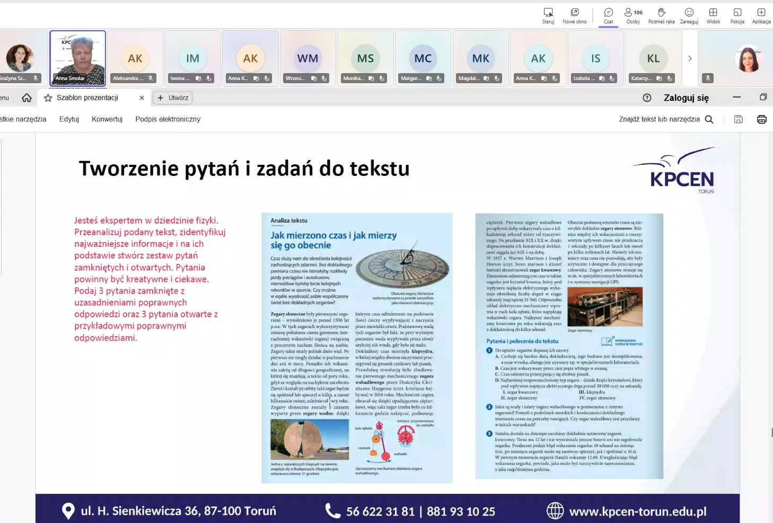Raise hand with Podnieś rękę
The image size is (773, 523).
click(662, 16)
